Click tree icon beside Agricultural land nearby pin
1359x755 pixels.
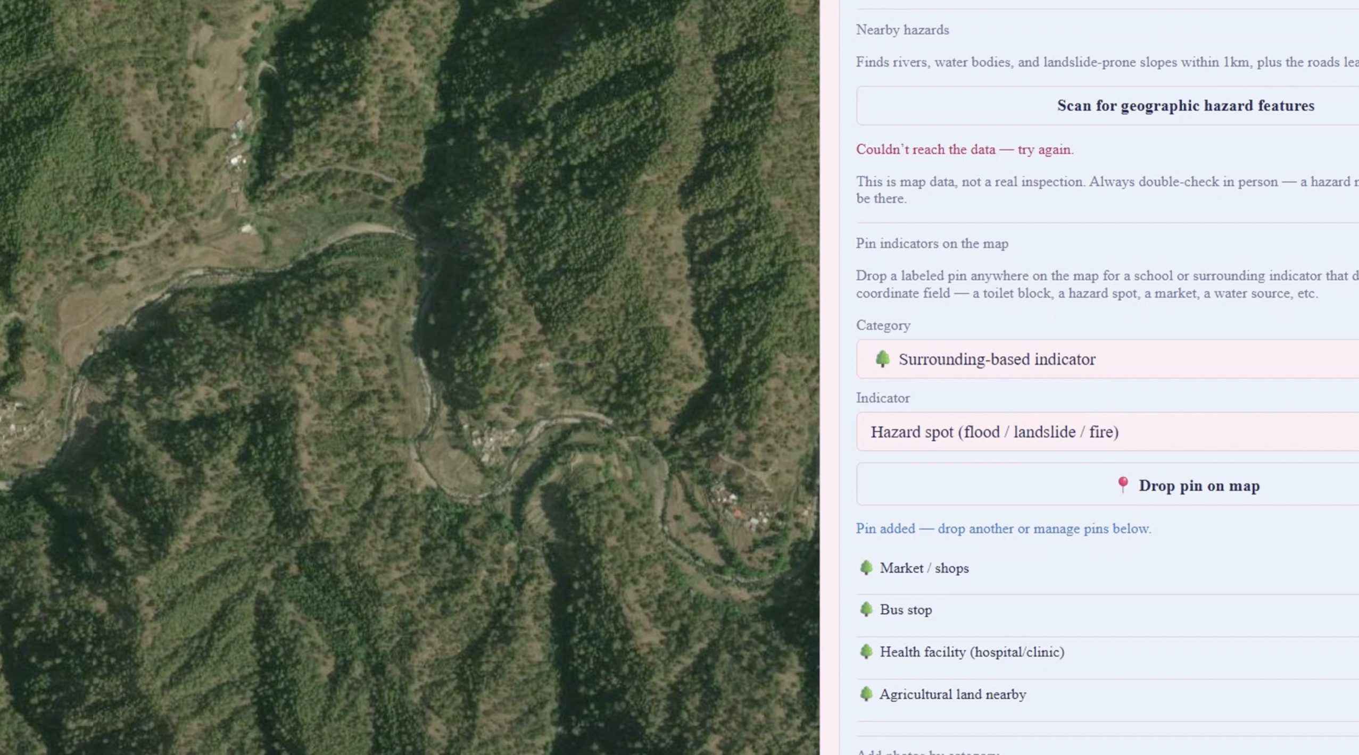click(x=866, y=694)
